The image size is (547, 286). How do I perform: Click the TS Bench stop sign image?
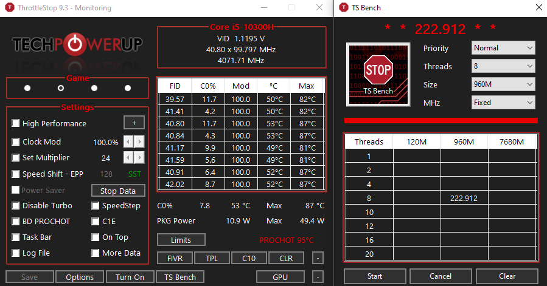point(378,74)
